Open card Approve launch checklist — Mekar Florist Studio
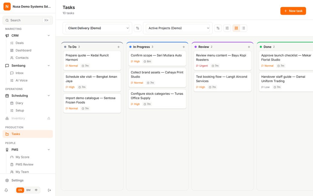The width and height of the screenshot is (313, 196). click(286, 60)
